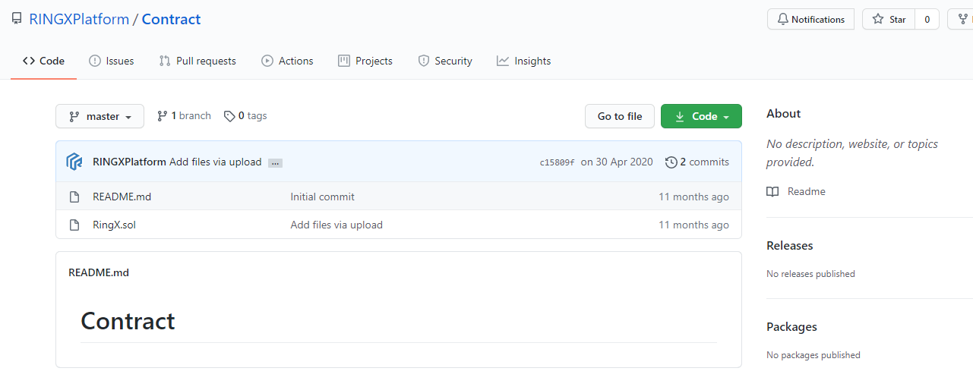This screenshot has width=973, height=387.
Task: Click the 11 months ago timestamp for README.md
Action: (693, 197)
